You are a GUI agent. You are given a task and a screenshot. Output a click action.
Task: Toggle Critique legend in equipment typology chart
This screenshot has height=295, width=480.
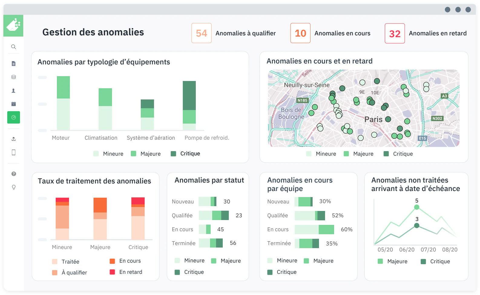185,154
